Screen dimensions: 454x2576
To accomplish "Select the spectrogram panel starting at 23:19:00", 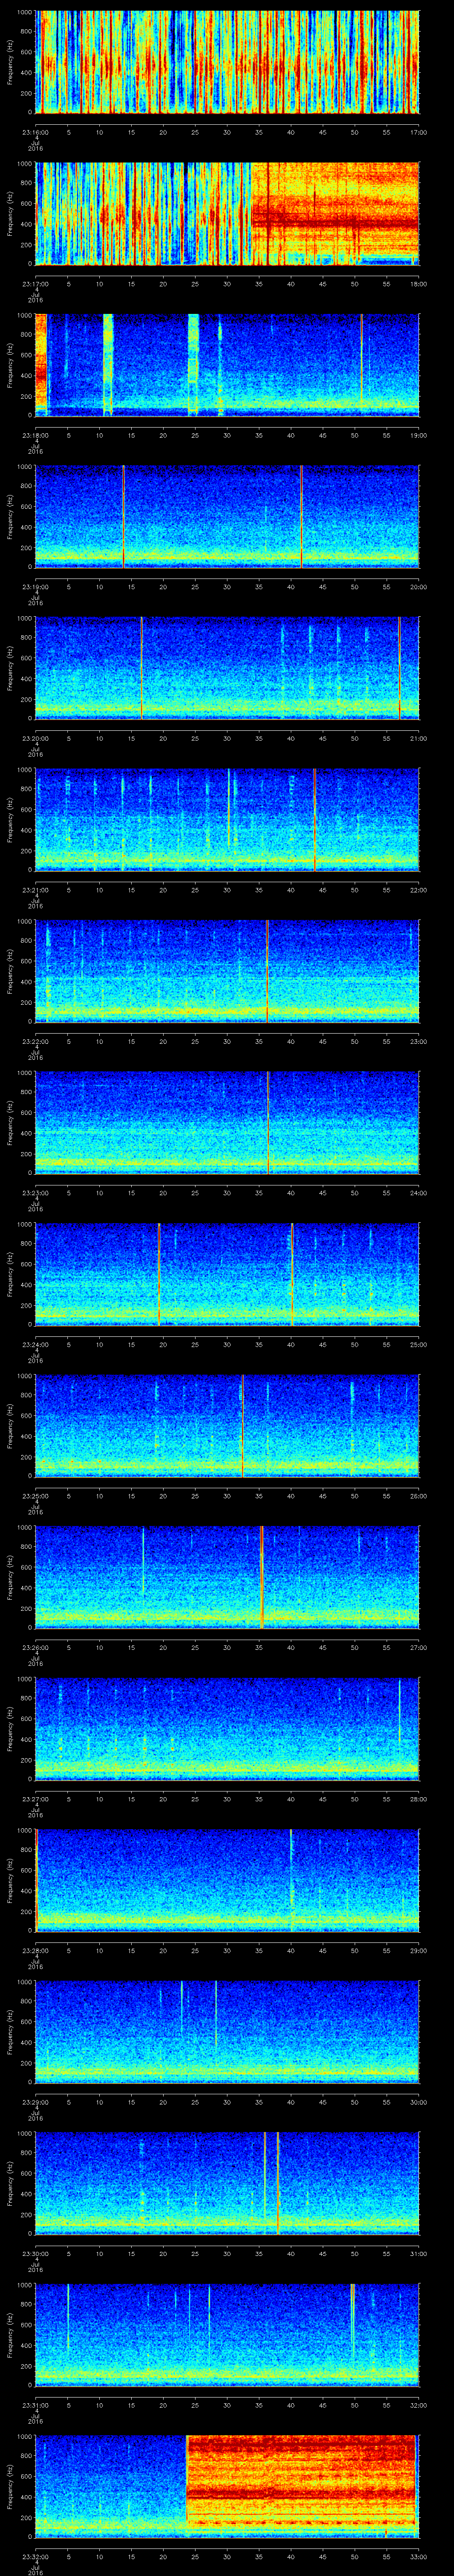I will click(227, 517).
